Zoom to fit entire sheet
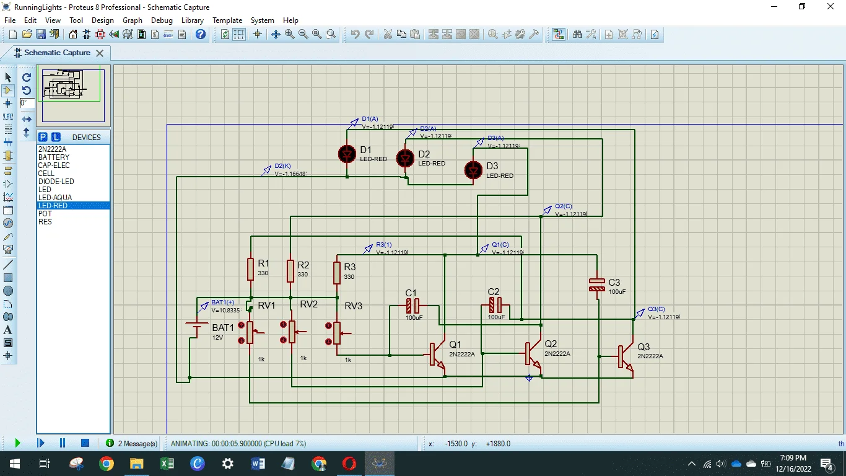This screenshot has width=846, height=476. [317, 34]
